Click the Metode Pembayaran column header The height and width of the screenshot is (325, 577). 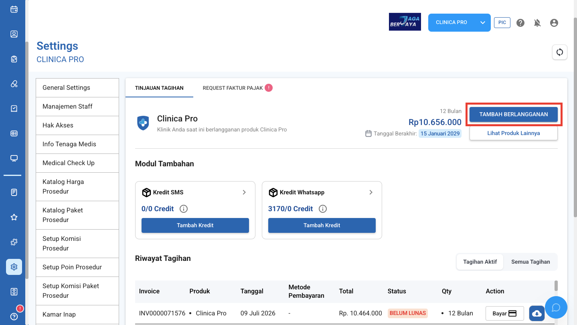(306, 291)
